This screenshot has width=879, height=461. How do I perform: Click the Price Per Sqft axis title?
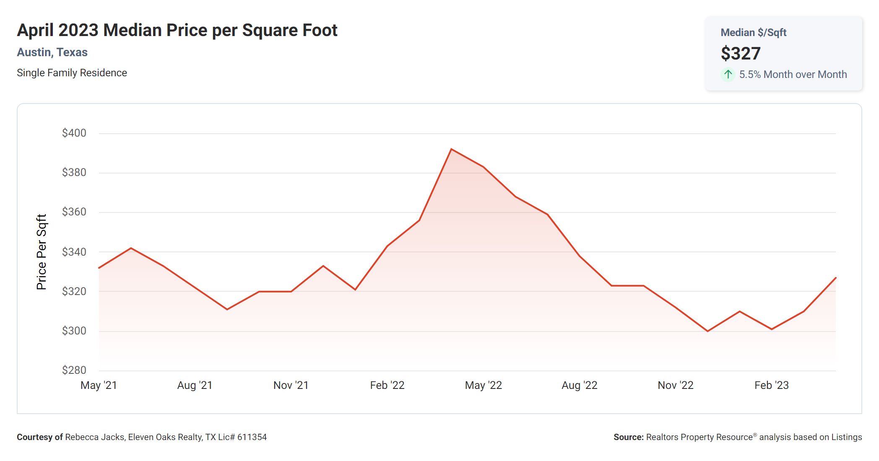tap(41, 252)
